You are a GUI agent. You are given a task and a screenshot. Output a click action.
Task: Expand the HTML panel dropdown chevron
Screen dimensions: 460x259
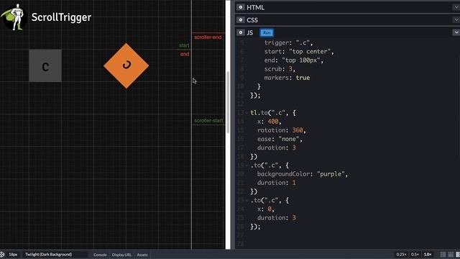click(x=456, y=7)
